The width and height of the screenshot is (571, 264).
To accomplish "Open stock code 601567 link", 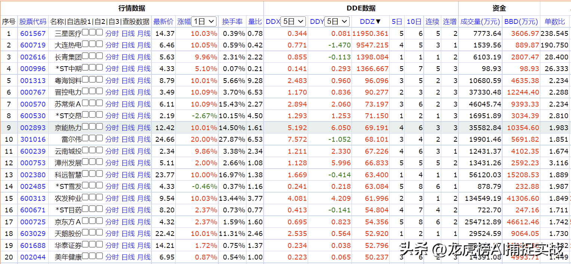I will [x=33, y=34].
